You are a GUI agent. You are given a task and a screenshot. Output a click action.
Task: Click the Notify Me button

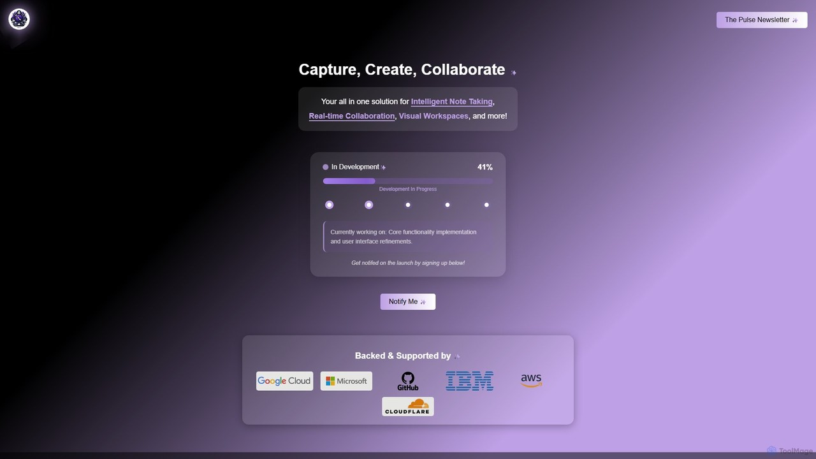(408, 302)
